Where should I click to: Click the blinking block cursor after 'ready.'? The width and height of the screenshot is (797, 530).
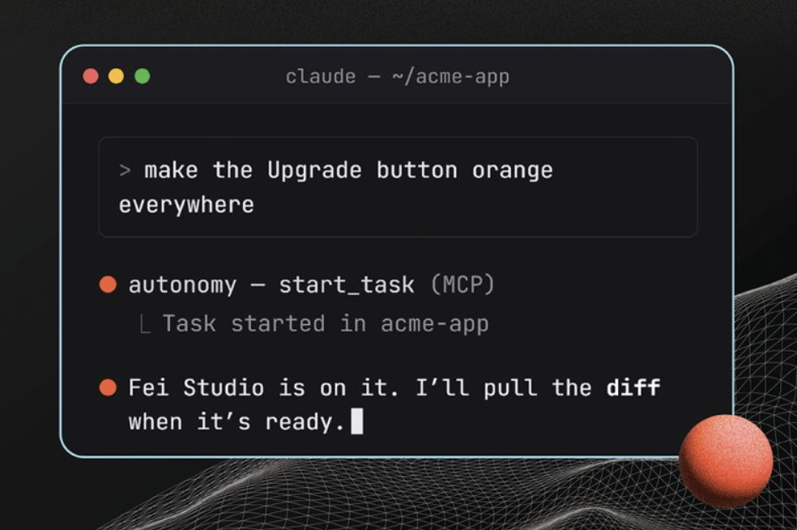pos(357,421)
